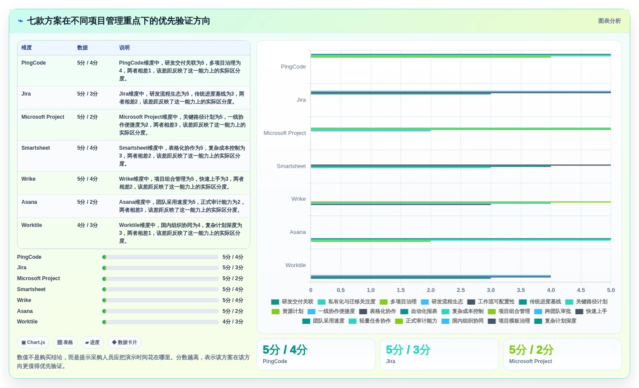
Task: Toggle the 关键路径计划 legend item
Action: pos(586,302)
